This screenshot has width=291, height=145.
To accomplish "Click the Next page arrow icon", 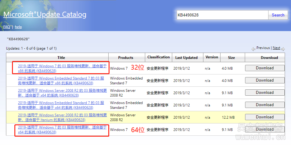I will (x=283, y=49).
